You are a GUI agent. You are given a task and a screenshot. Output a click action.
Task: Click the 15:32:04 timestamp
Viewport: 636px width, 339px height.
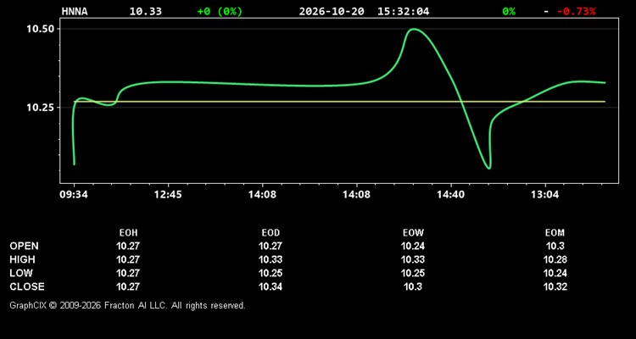point(403,11)
